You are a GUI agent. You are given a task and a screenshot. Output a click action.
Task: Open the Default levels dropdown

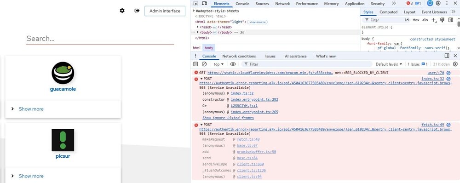[389, 64]
